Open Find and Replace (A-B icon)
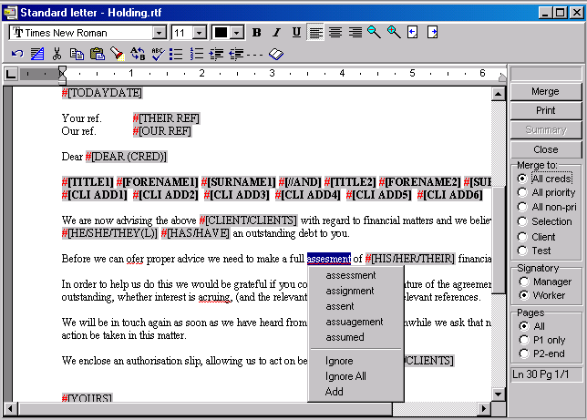Image resolution: width=587 pixels, height=420 pixels. (x=138, y=54)
